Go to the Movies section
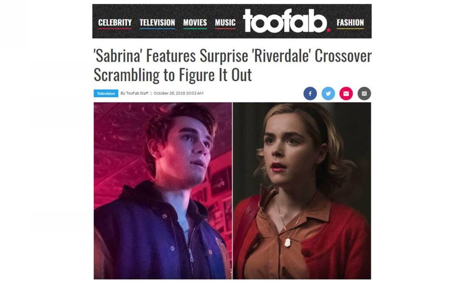 click(195, 23)
